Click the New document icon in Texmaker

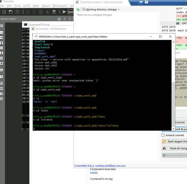[x=4, y=12]
